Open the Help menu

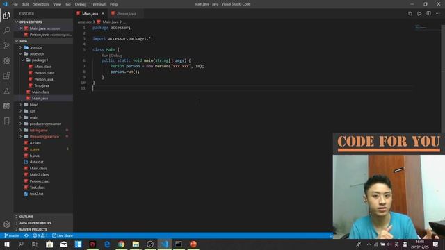[x=114, y=4]
